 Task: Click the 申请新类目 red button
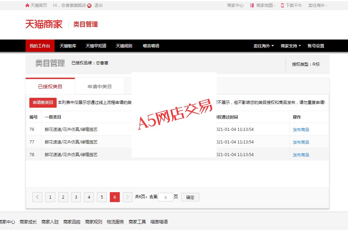[43, 103]
